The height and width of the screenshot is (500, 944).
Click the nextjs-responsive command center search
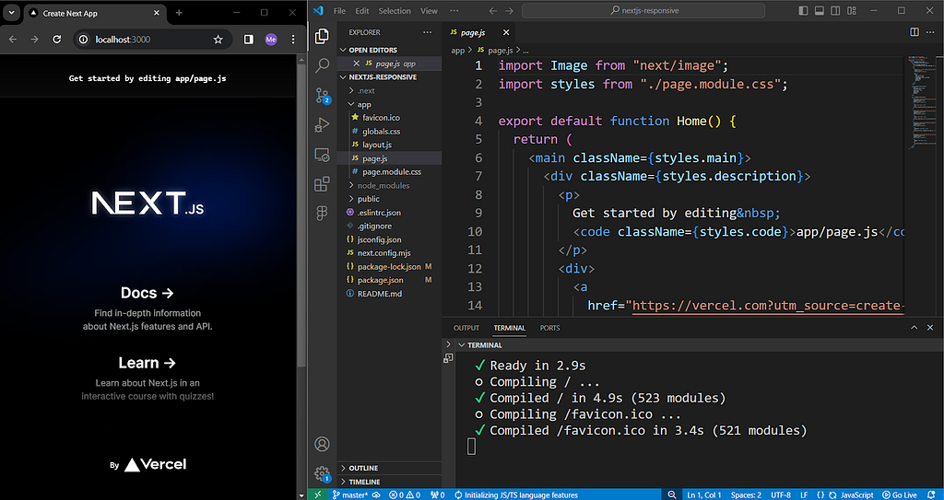click(x=643, y=11)
